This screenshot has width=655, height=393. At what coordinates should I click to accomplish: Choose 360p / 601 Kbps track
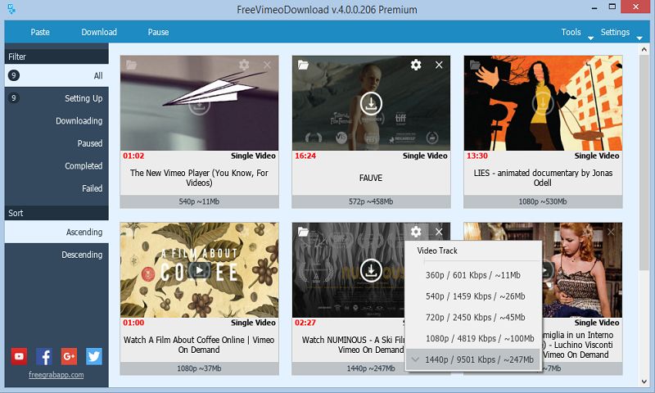tap(473, 275)
